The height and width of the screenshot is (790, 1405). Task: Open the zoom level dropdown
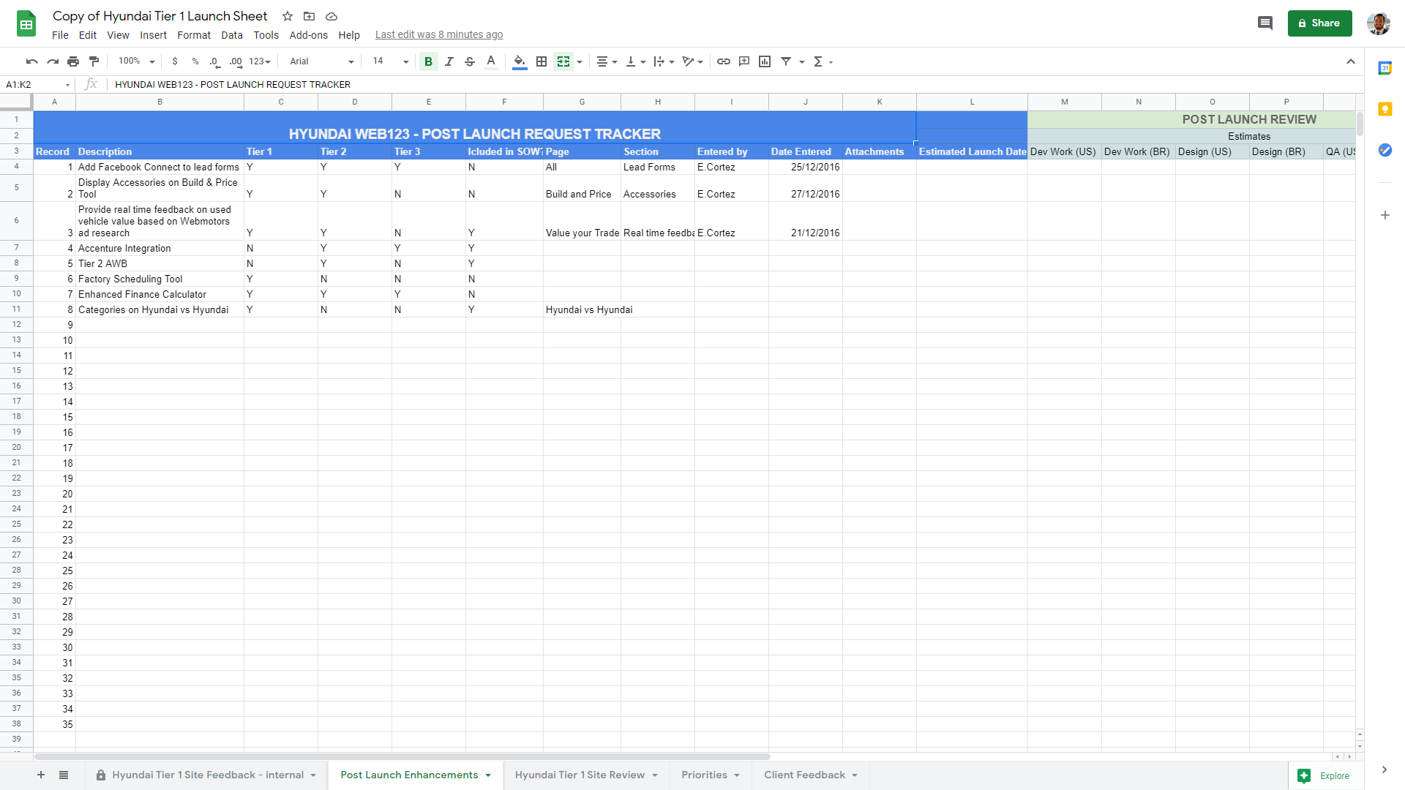[x=137, y=61]
